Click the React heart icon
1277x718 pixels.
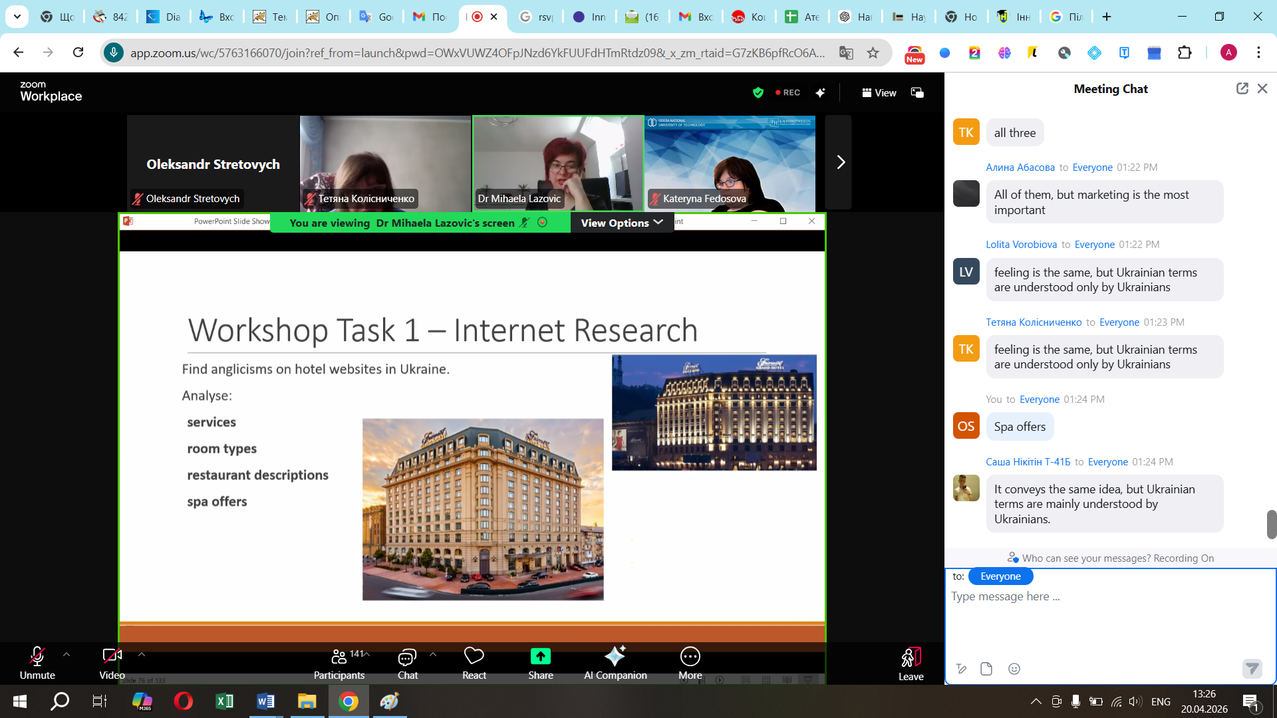click(474, 657)
